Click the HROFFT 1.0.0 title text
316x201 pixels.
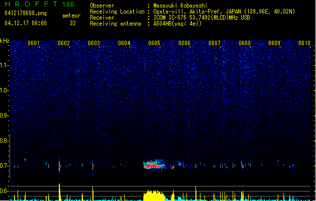[x=39, y=4]
